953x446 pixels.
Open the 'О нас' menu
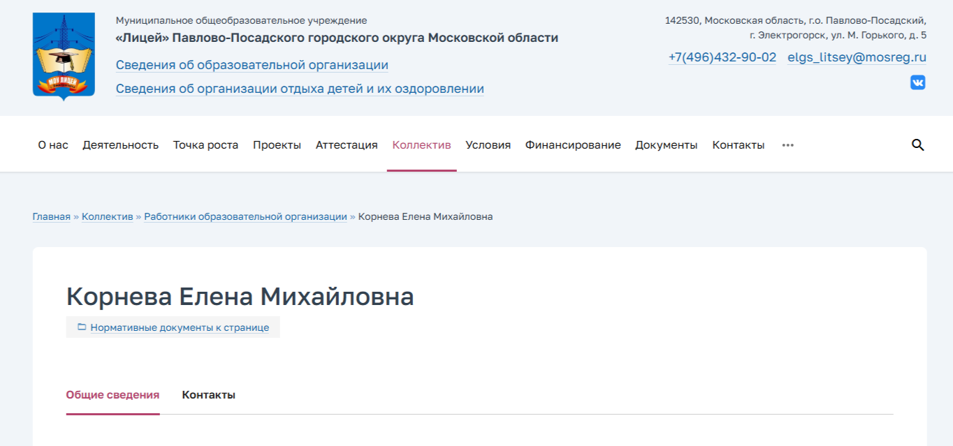pos(53,145)
